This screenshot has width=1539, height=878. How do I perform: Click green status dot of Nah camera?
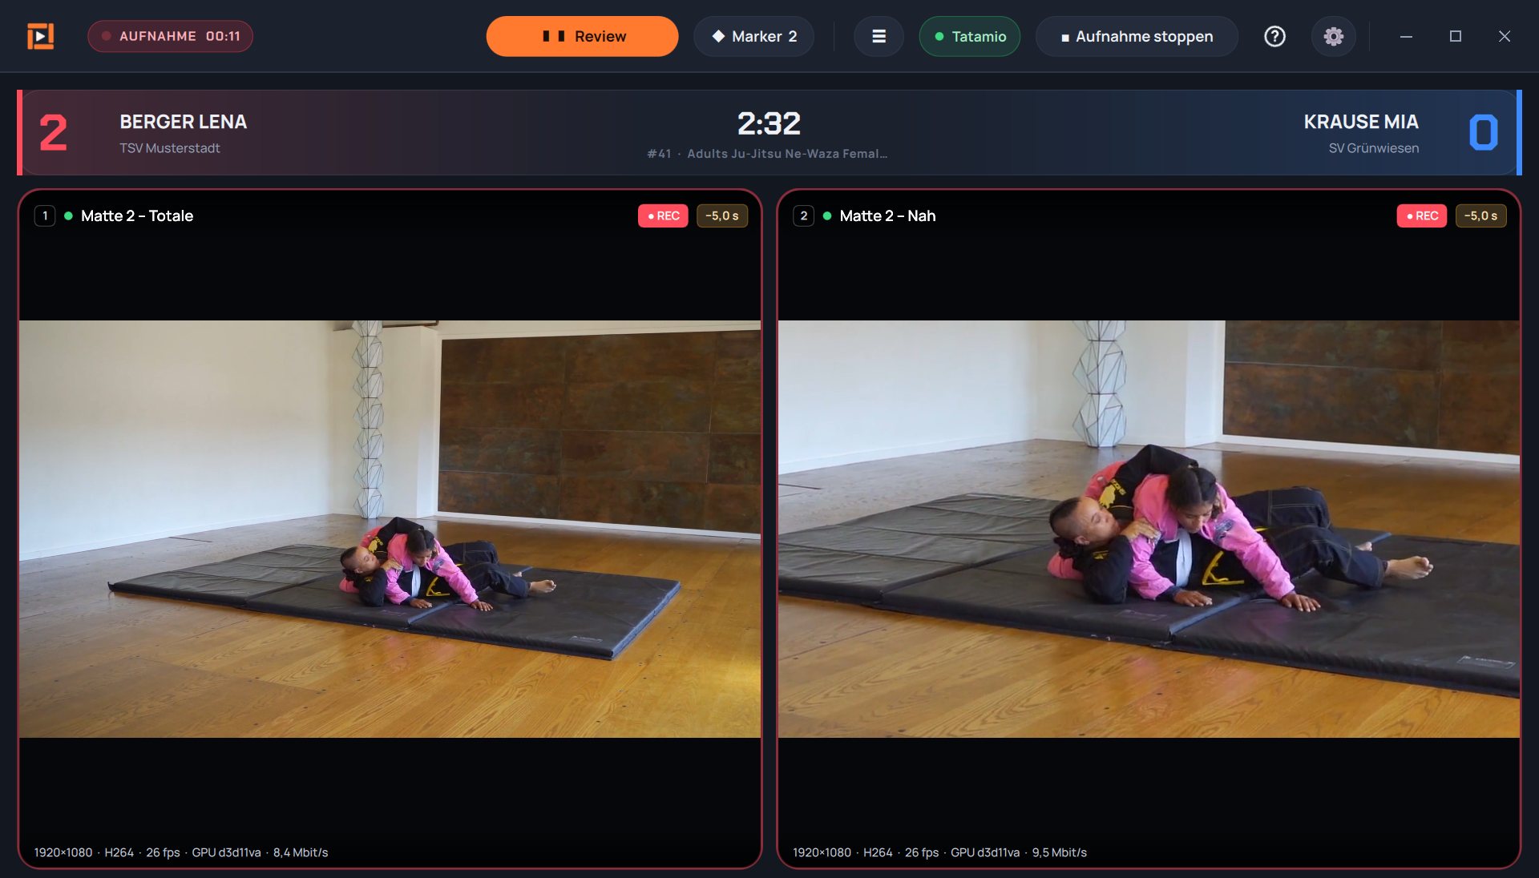pos(827,215)
